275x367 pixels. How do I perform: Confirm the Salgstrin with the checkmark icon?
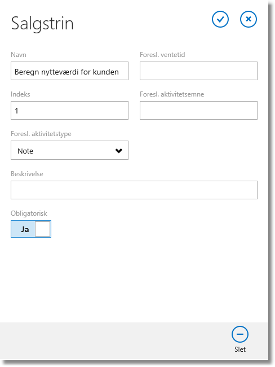pos(220,19)
